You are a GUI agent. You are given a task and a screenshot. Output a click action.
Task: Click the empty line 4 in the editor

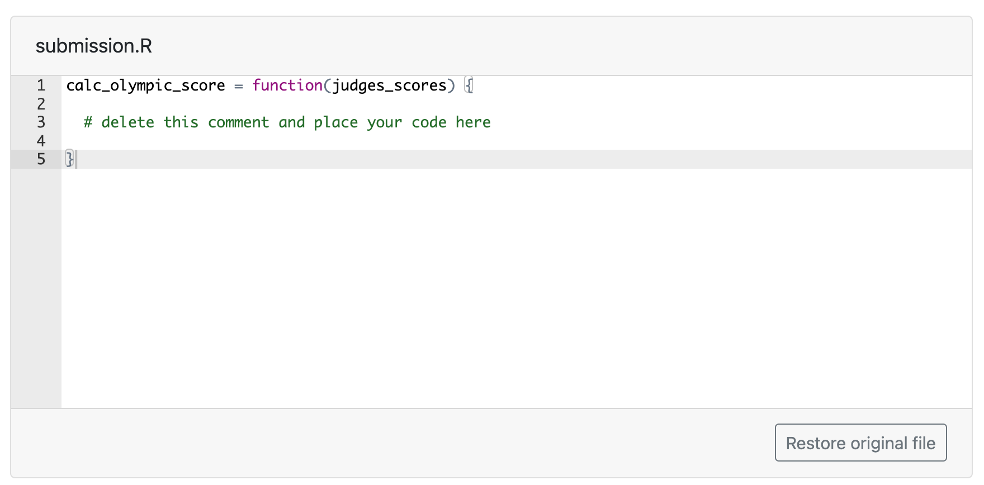[224, 141]
